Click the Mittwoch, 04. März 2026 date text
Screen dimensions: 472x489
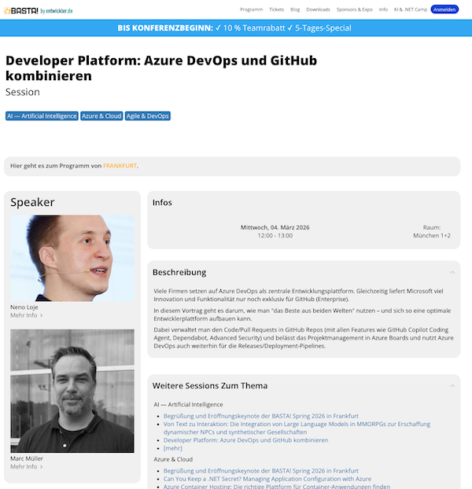275,228
